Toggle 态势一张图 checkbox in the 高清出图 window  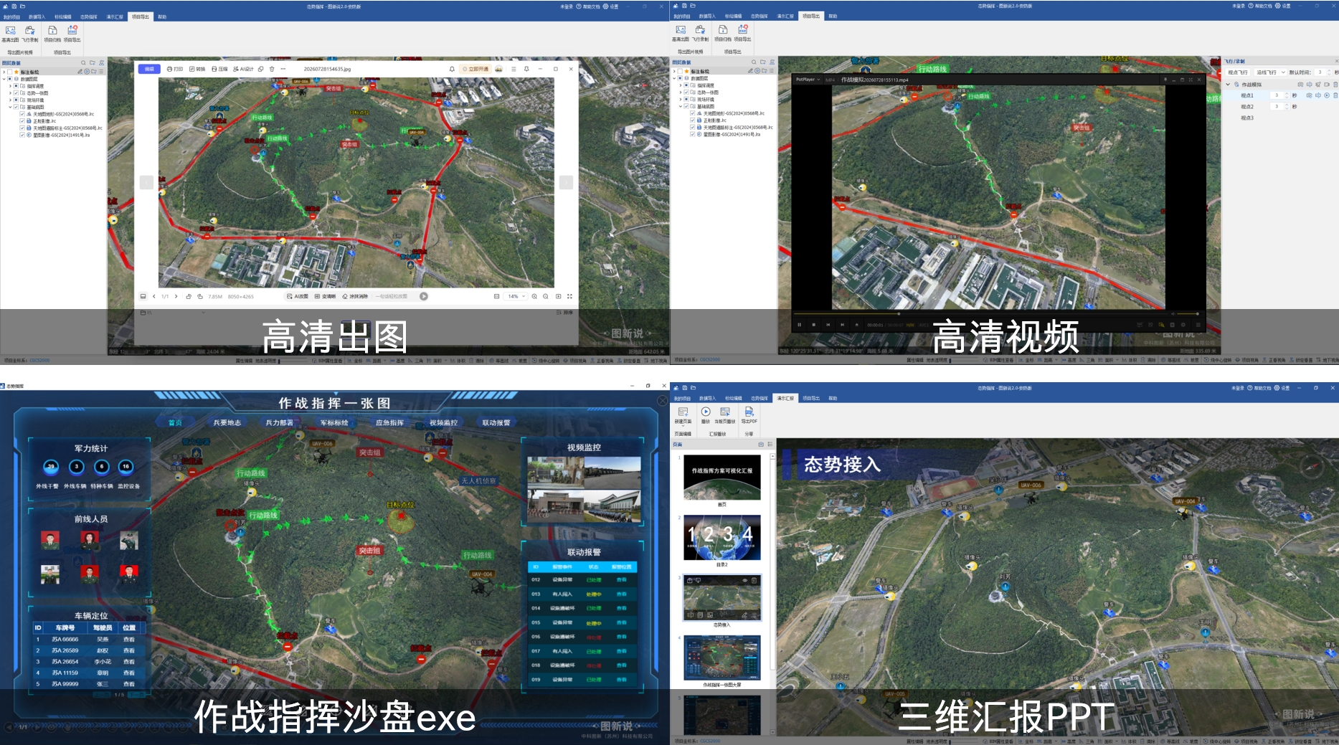(x=16, y=93)
